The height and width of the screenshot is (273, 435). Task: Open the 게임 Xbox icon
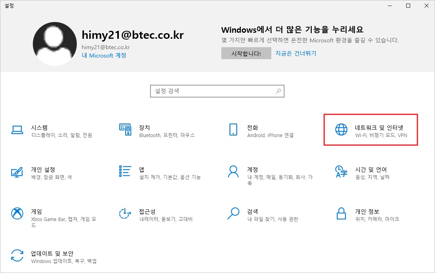[17, 213]
